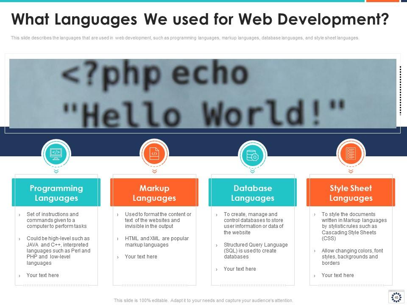Click the code document icon above Markup Languages
This screenshot has width=407, height=305.
(x=154, y=153)
